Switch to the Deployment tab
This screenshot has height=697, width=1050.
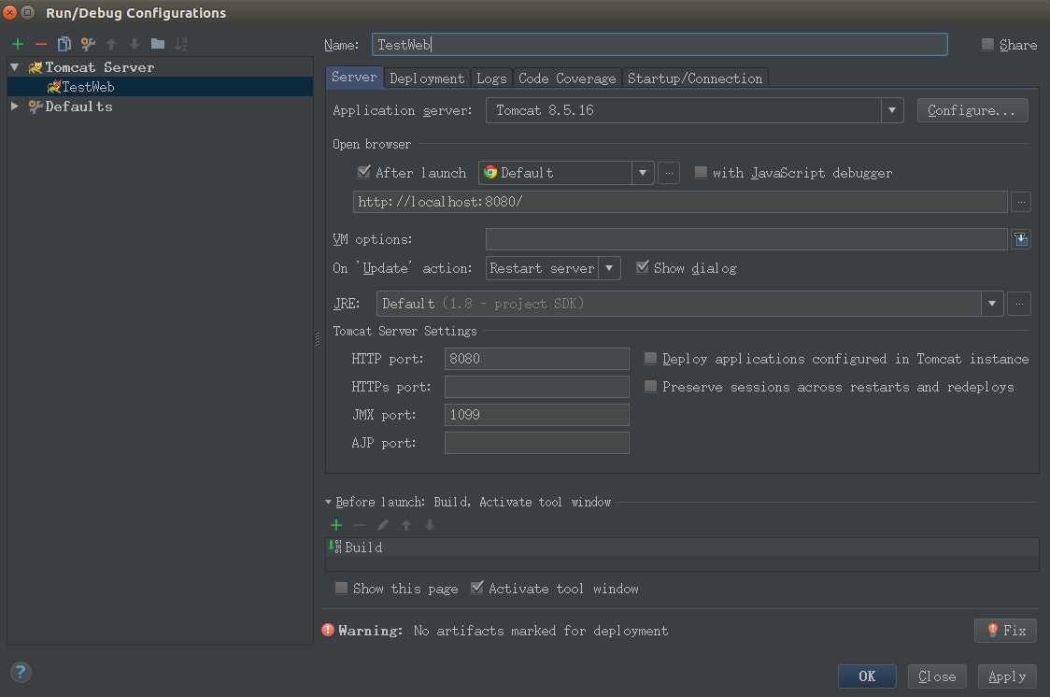427,78
